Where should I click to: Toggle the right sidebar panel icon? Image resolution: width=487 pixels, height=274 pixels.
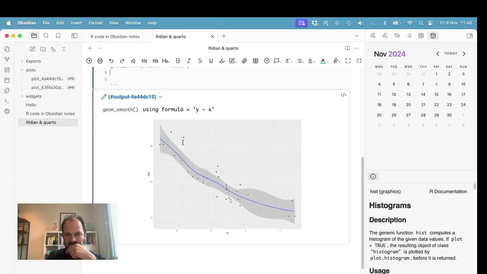(x=469, y=36)
